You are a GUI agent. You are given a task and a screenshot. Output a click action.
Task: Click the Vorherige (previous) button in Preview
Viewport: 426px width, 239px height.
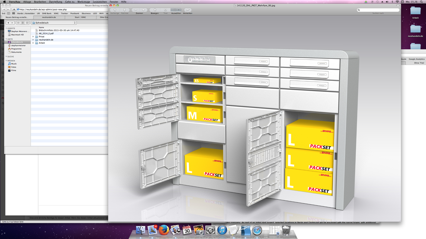(115, 10)
